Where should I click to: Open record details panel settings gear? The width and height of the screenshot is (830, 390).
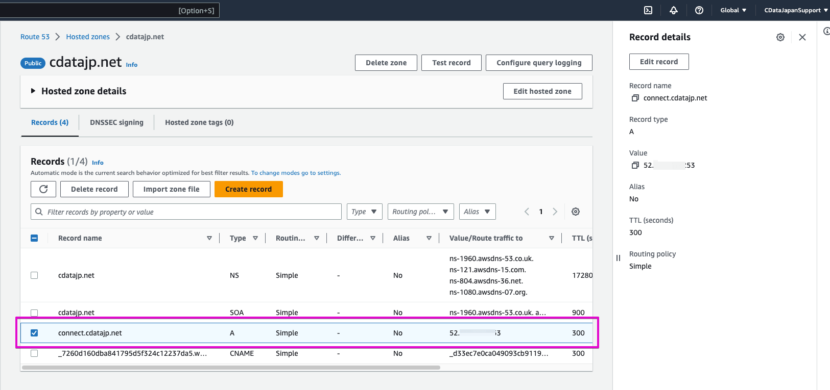point(780,37)
